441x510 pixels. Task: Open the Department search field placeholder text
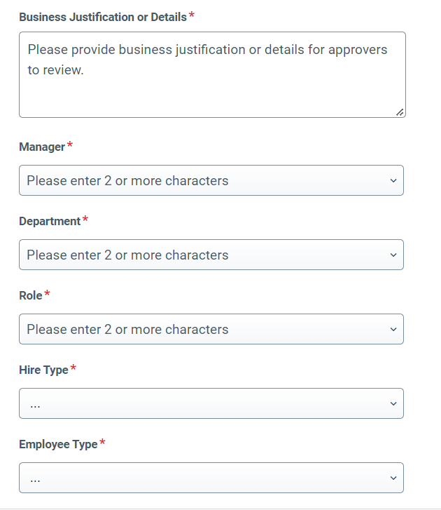[127, 255]
